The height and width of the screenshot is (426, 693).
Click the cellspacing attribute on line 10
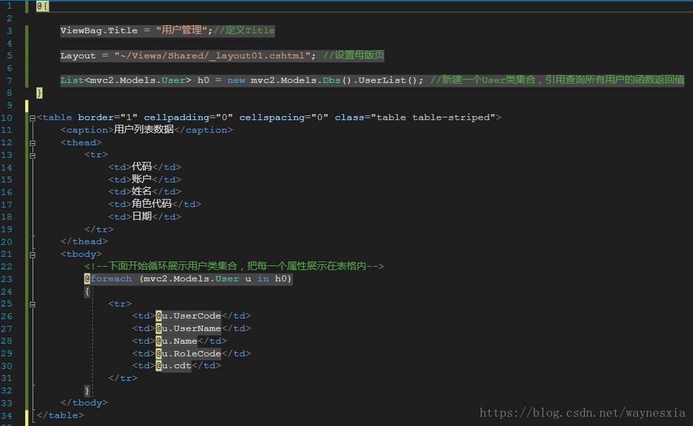point(284,117)
